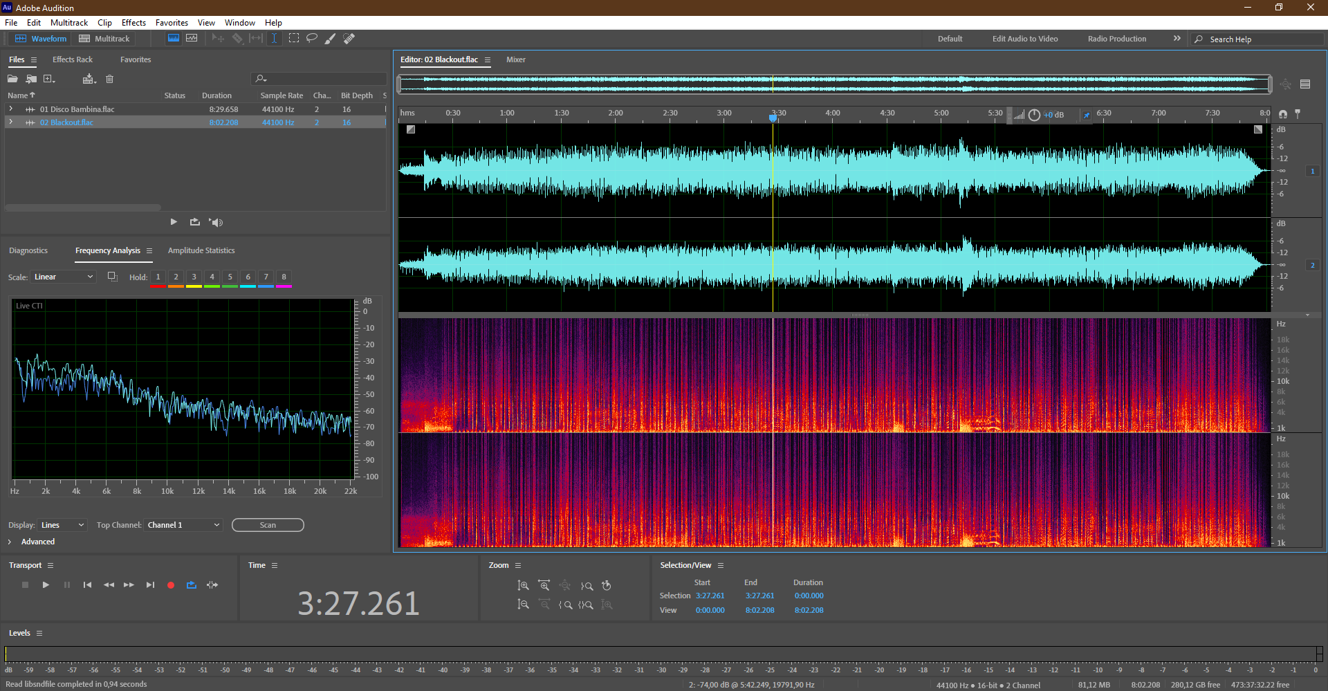Open the Scale Linear dropdown
Viewport: 1328px width, 691px height.
pos(64,277)
